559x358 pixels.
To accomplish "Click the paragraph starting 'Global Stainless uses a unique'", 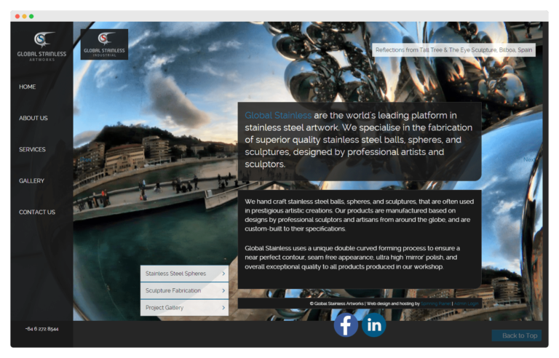I will click(x=352, y=258).
